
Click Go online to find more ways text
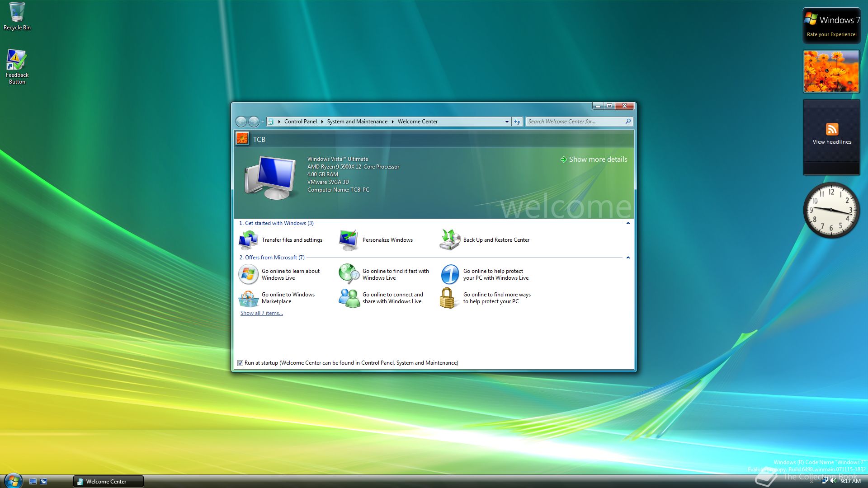pyautogui.click(x=497, y=298)
